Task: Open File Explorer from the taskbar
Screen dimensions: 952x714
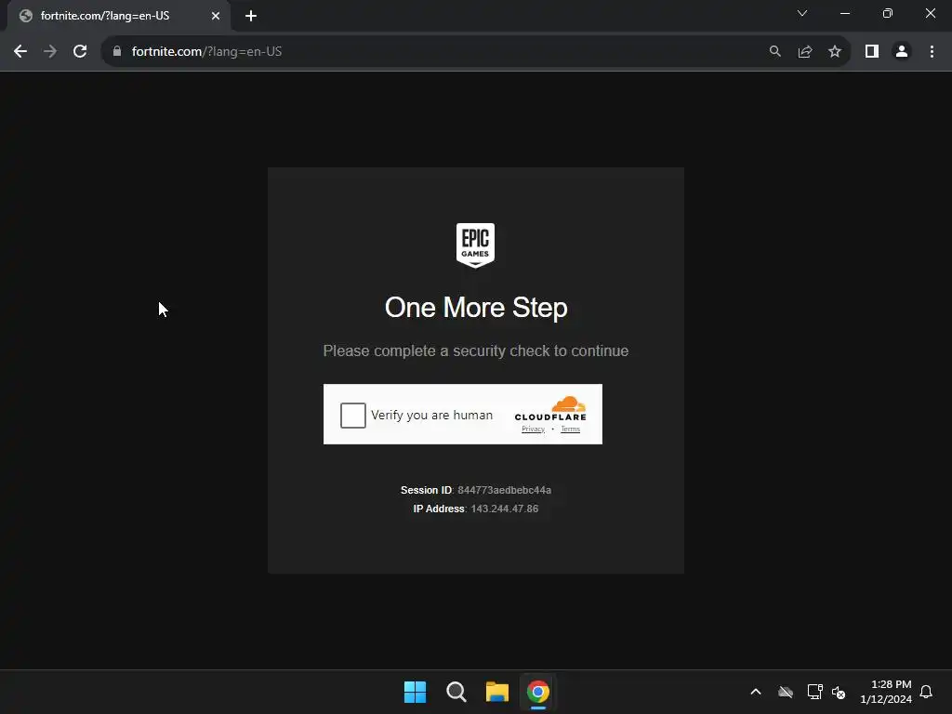Action: click(496, 692)
